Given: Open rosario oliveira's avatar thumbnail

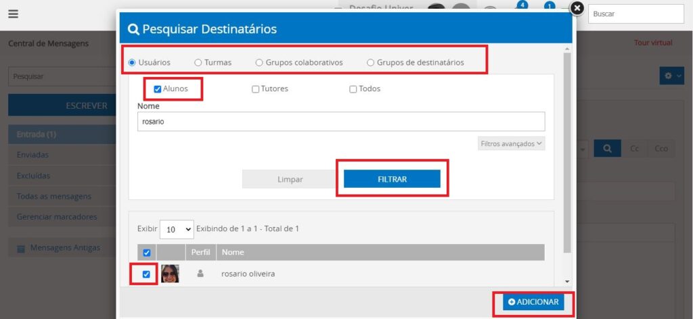Looking at the screenshot, I should (x=170, y=274).
